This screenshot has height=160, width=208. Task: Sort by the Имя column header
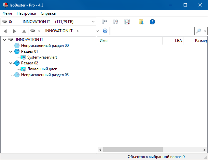[130, 41]
